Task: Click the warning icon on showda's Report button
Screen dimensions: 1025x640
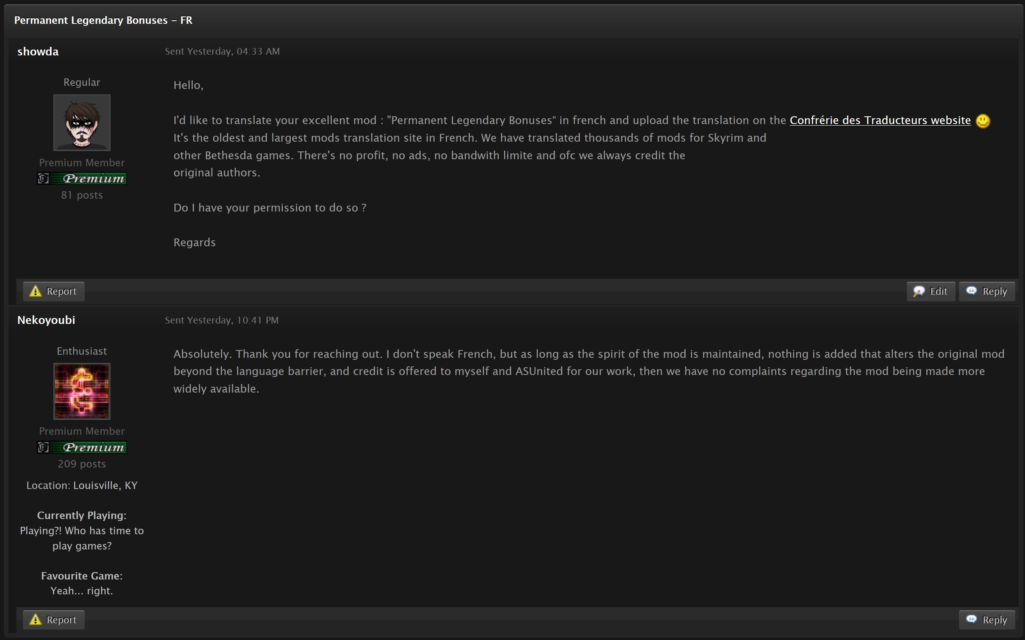Action: click(36, 291)
